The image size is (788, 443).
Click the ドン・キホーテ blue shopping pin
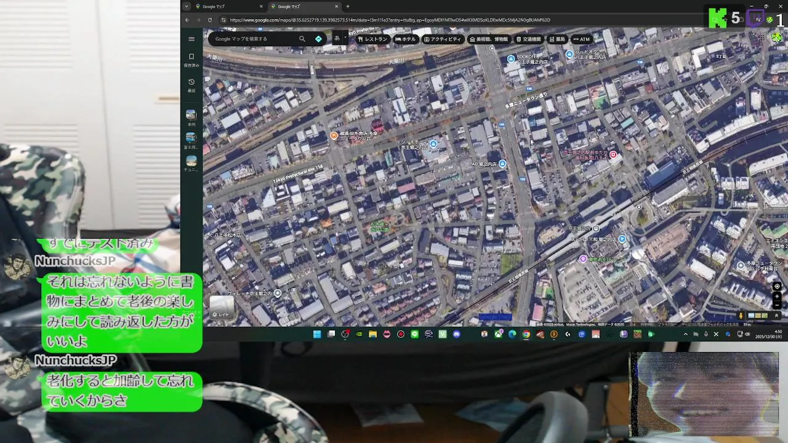(x=433, y=144)
